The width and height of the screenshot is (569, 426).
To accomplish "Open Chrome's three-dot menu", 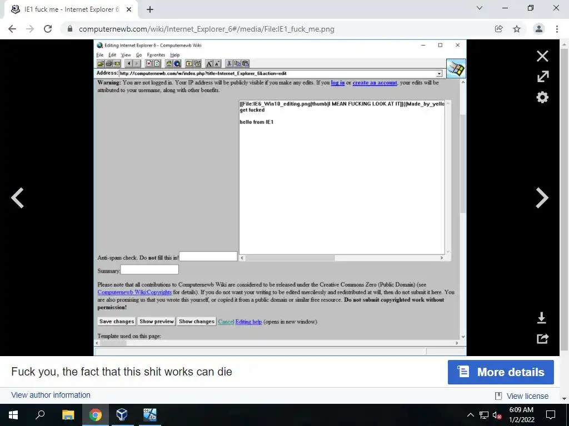I will (557, 29).
